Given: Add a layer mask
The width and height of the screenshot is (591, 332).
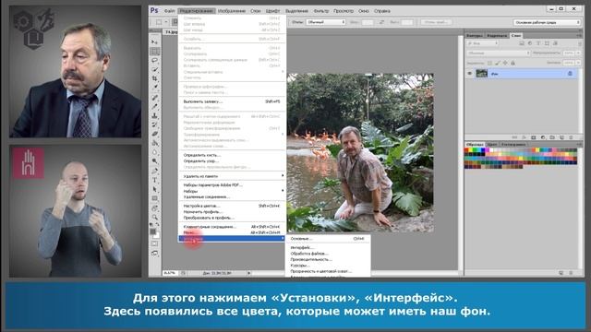Looking at the screenshot, I should pos(534,137).
